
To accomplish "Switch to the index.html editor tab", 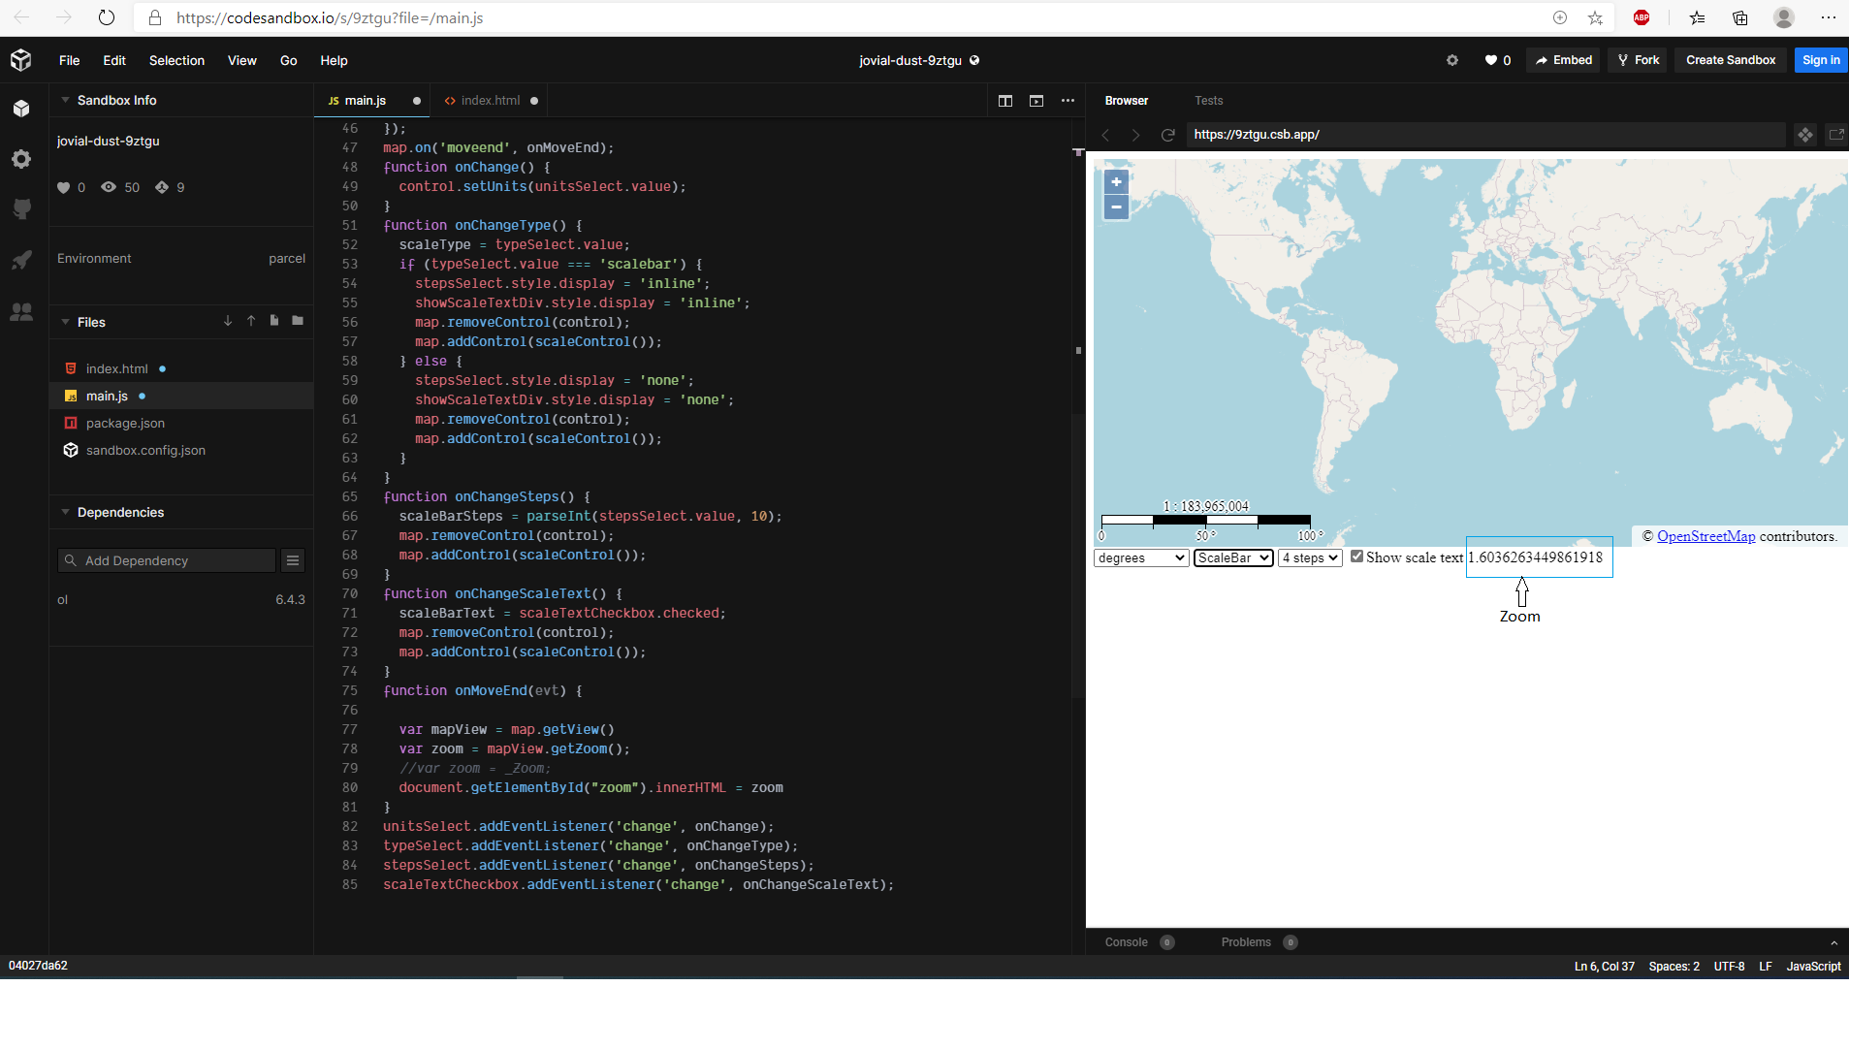I will click(x=491, y=101).
